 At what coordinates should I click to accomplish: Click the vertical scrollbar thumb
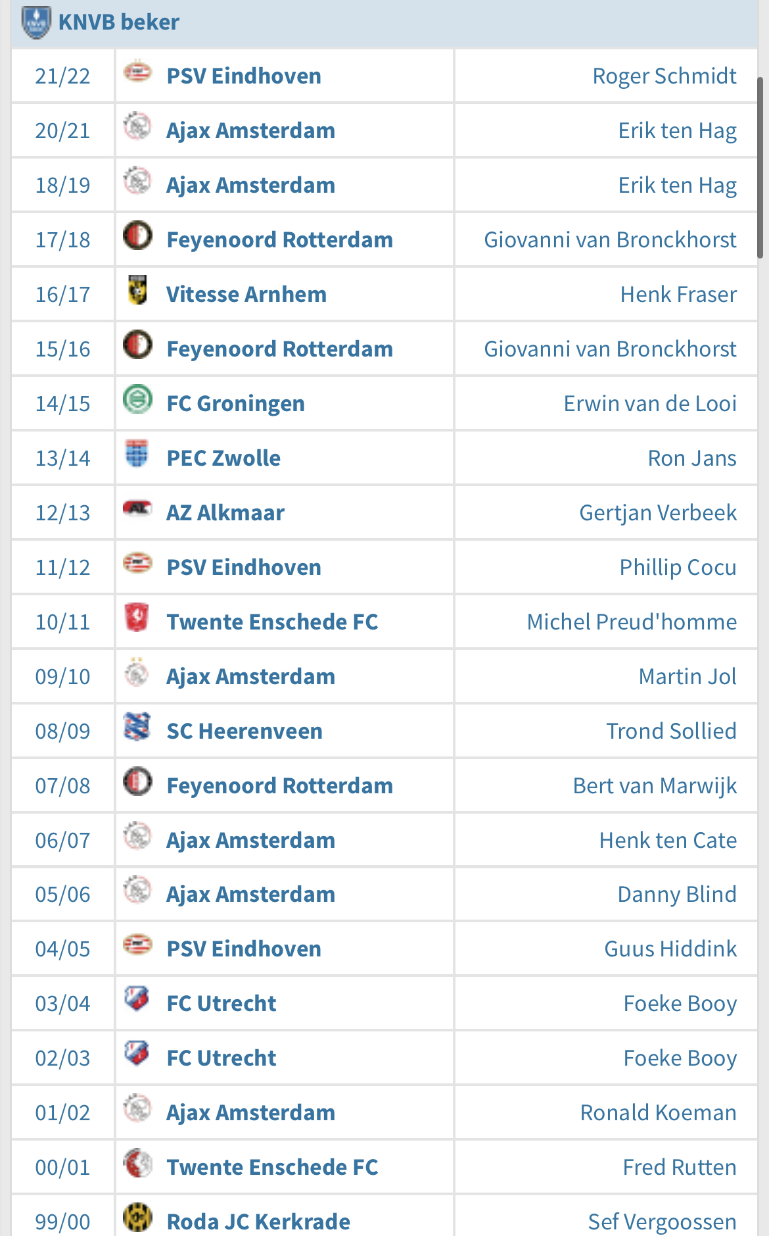(760, 168)
